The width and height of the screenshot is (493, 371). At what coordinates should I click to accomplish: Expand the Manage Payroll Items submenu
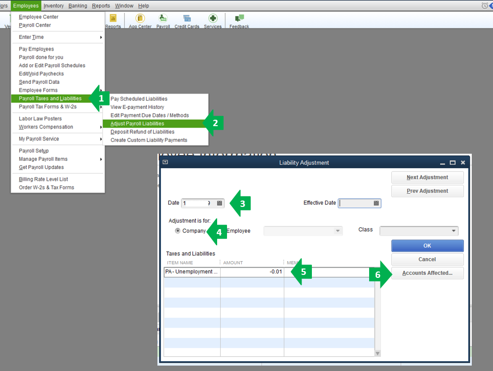click(101, 160)
